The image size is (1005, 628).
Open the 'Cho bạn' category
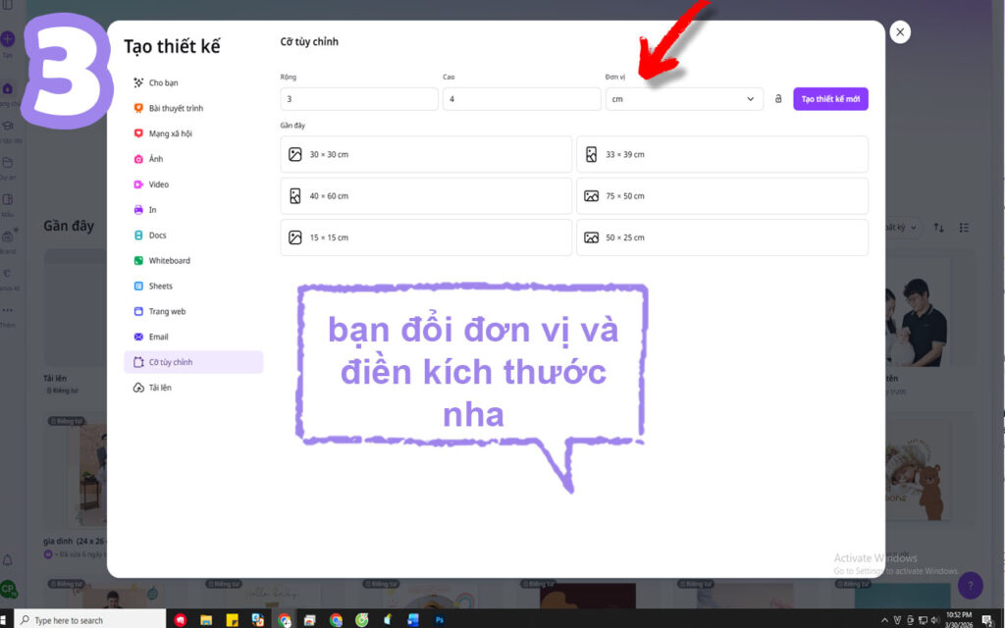(x=193, y=82)
